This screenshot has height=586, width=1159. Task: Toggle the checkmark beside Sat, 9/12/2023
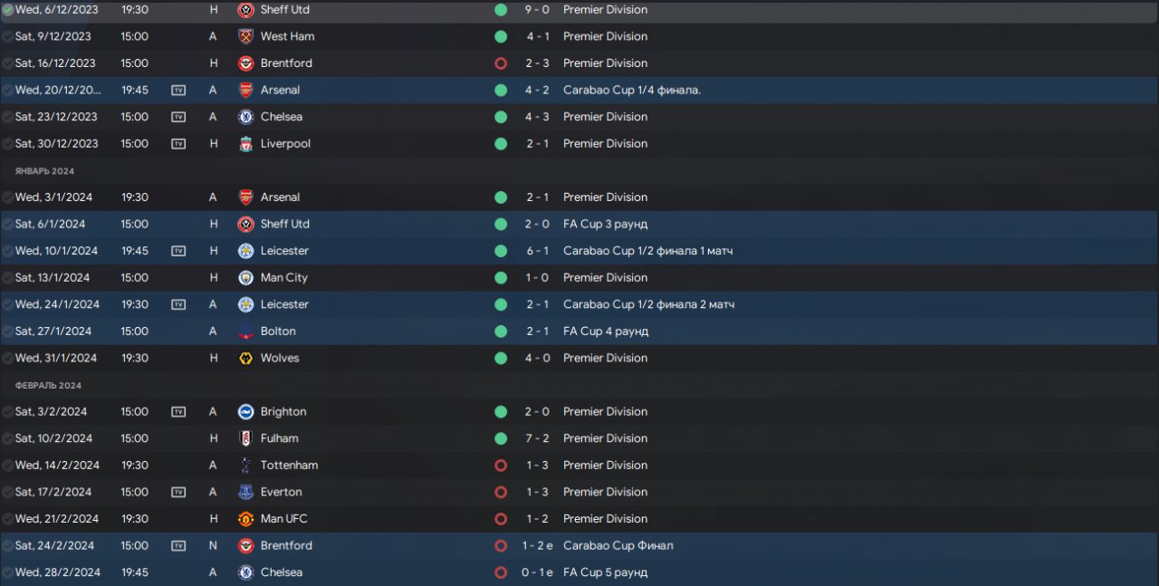(x=8, y=36)
